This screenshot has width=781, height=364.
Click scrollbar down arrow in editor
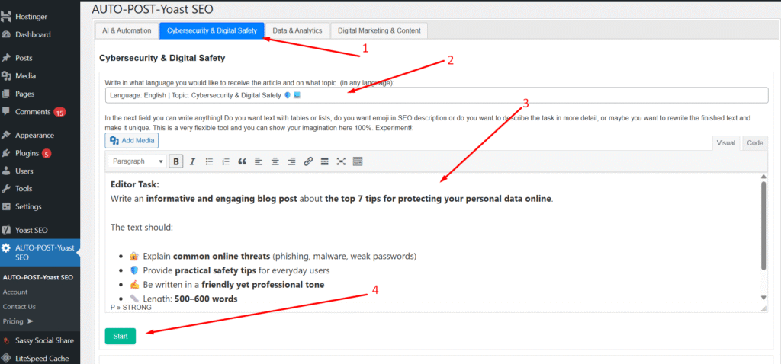coord(763,297)
